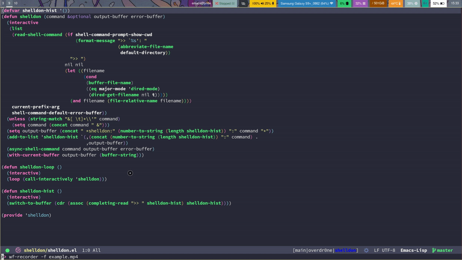Click the 15:33 clock in the bar
The height and width of the screenshot is (260, 462).
[x=455, y=3]
